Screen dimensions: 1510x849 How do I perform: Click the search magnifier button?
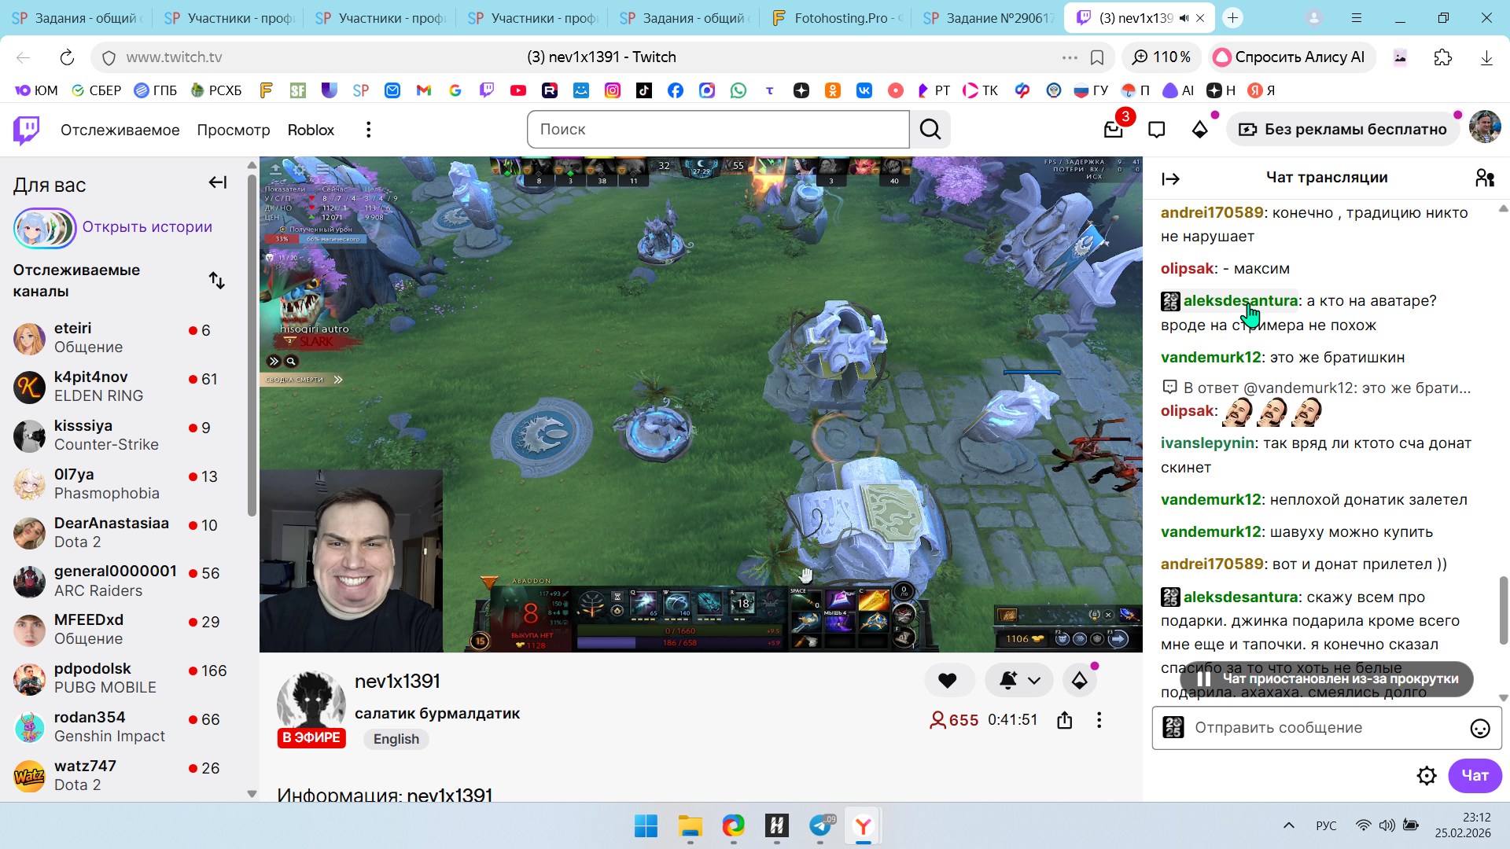(x=930, y=130)
